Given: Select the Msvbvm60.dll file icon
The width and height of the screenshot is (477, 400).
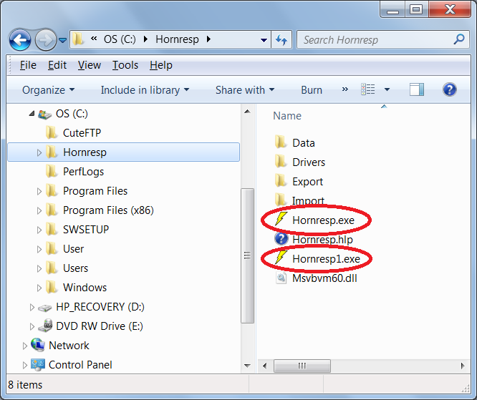Looking at the screenshot, I should [281, 278].
